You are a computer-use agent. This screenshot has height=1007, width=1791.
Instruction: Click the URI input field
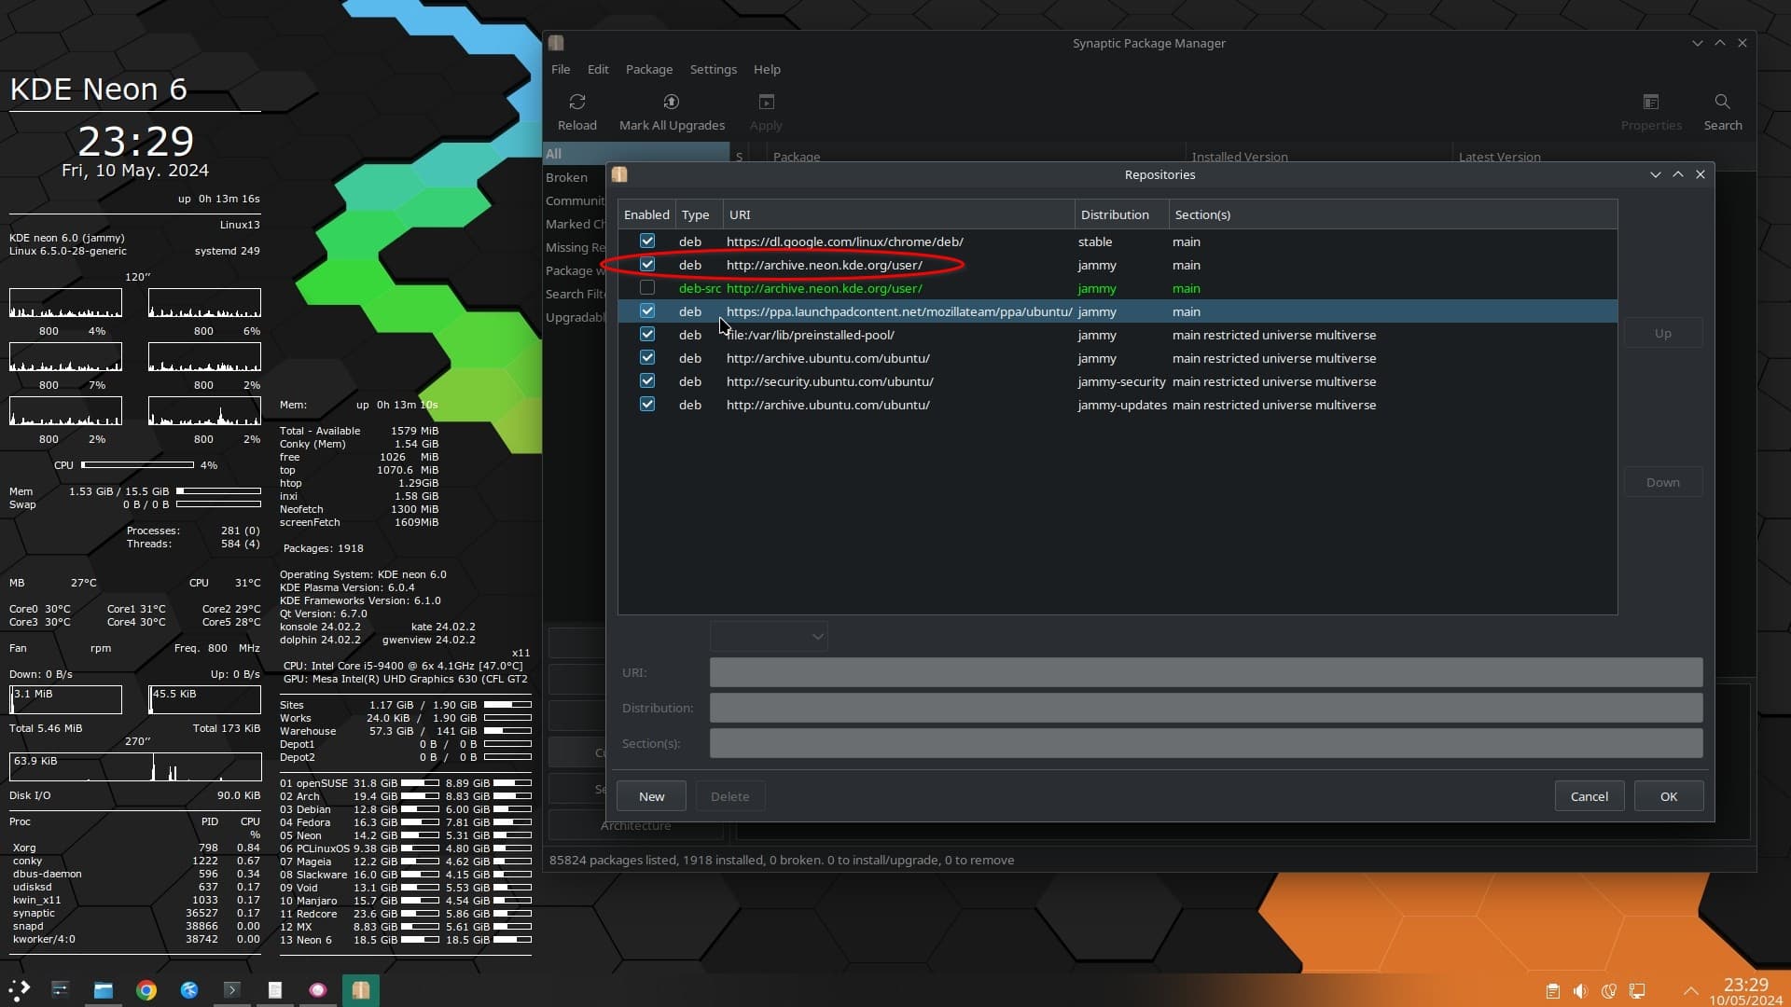coord(1205,672)
